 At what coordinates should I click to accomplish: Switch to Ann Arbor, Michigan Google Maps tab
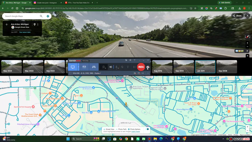point(16,3)
